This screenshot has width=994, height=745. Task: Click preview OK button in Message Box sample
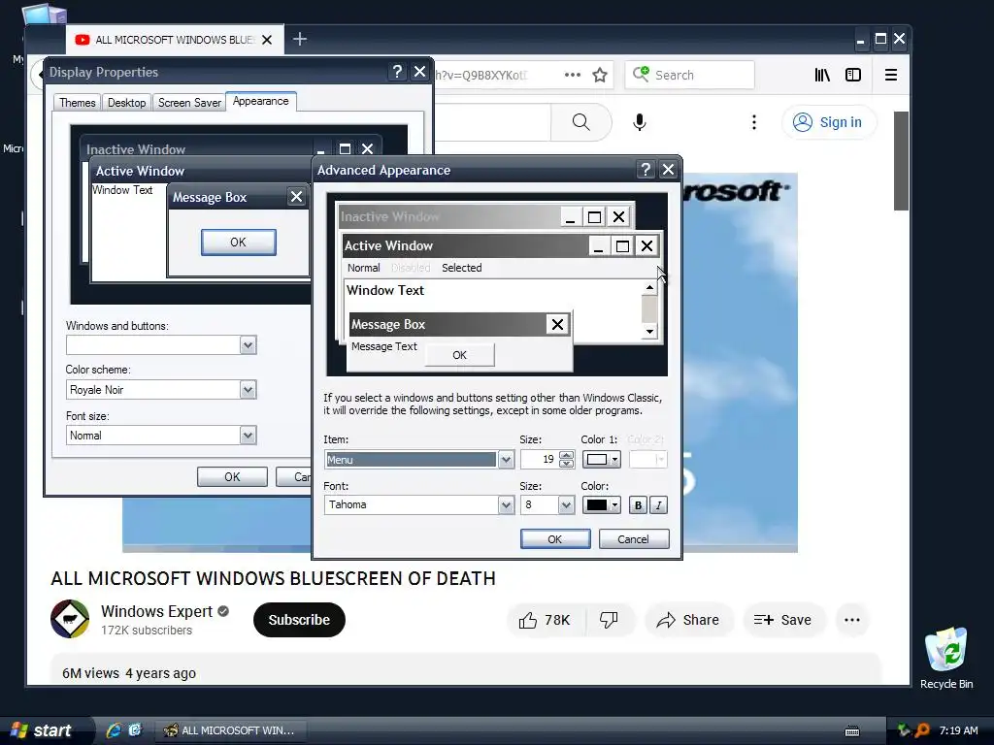point(459,355)
